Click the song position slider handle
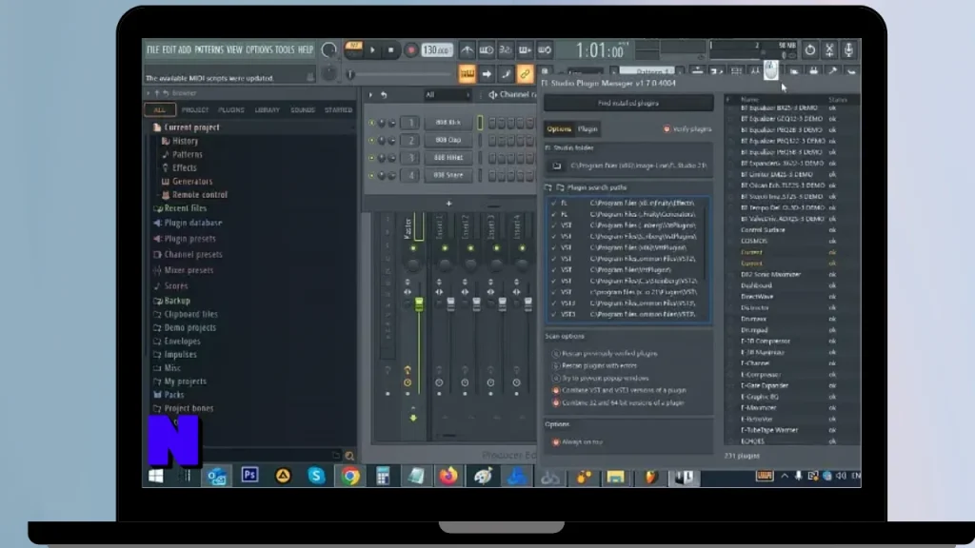Screen dimensions: 975x548 click(350, 74)
